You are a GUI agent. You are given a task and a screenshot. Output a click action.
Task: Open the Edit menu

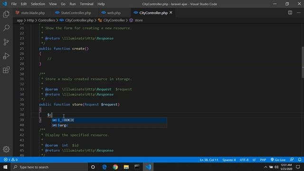(24, 4)
